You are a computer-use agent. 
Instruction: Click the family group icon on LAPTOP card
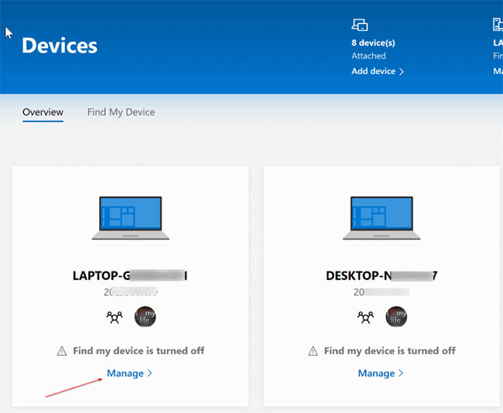point(115,317)
